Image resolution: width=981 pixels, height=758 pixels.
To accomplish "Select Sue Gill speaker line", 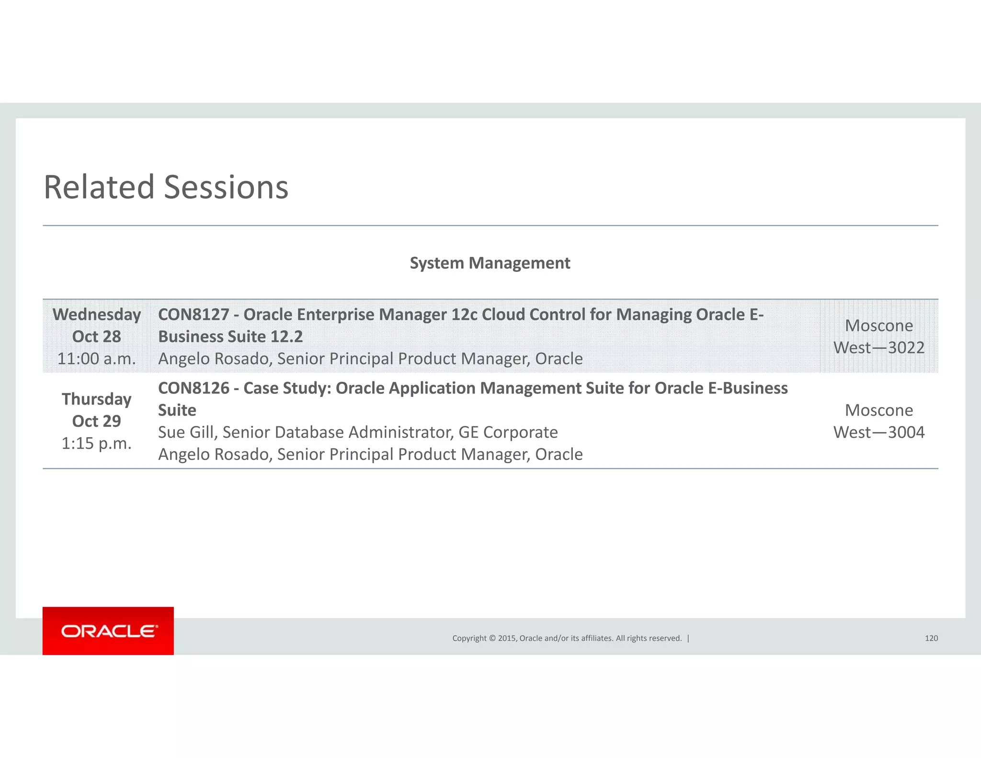I will [x=358, y=432].
